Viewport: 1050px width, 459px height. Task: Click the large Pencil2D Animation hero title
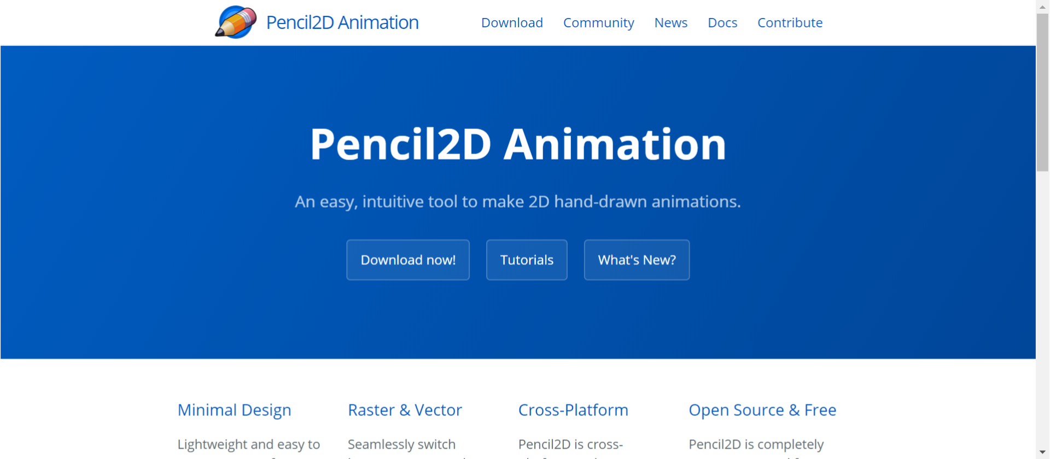(517, 144)
